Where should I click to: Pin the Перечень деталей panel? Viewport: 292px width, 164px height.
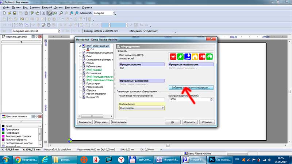(x=36, y=37)
